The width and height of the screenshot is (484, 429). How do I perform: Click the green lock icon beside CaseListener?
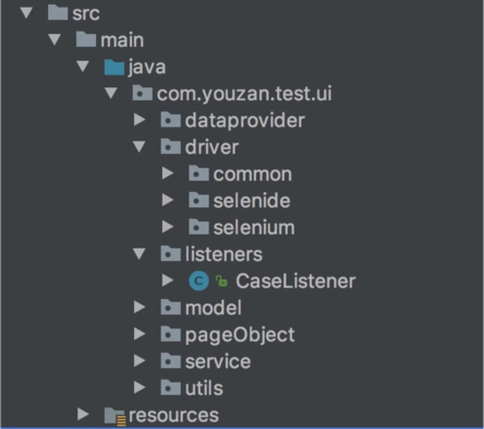(221, 281)
